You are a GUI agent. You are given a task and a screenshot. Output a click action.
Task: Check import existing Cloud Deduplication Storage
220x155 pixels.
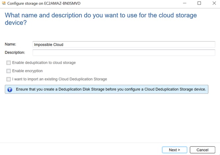point(9,79)
